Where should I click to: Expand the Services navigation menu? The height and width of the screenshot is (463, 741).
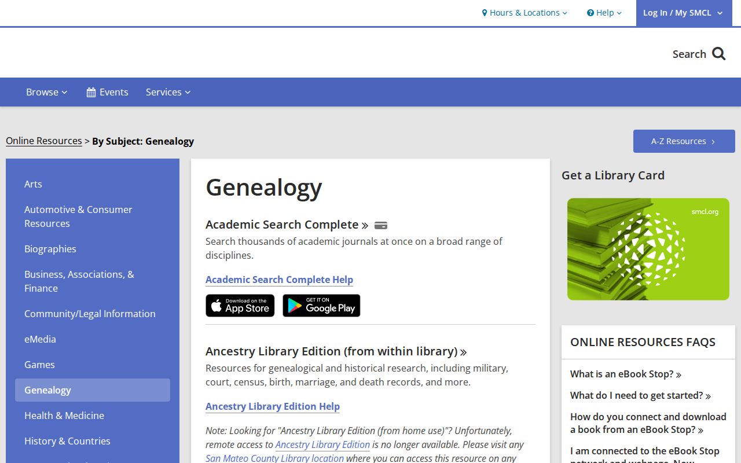[168, 92]
